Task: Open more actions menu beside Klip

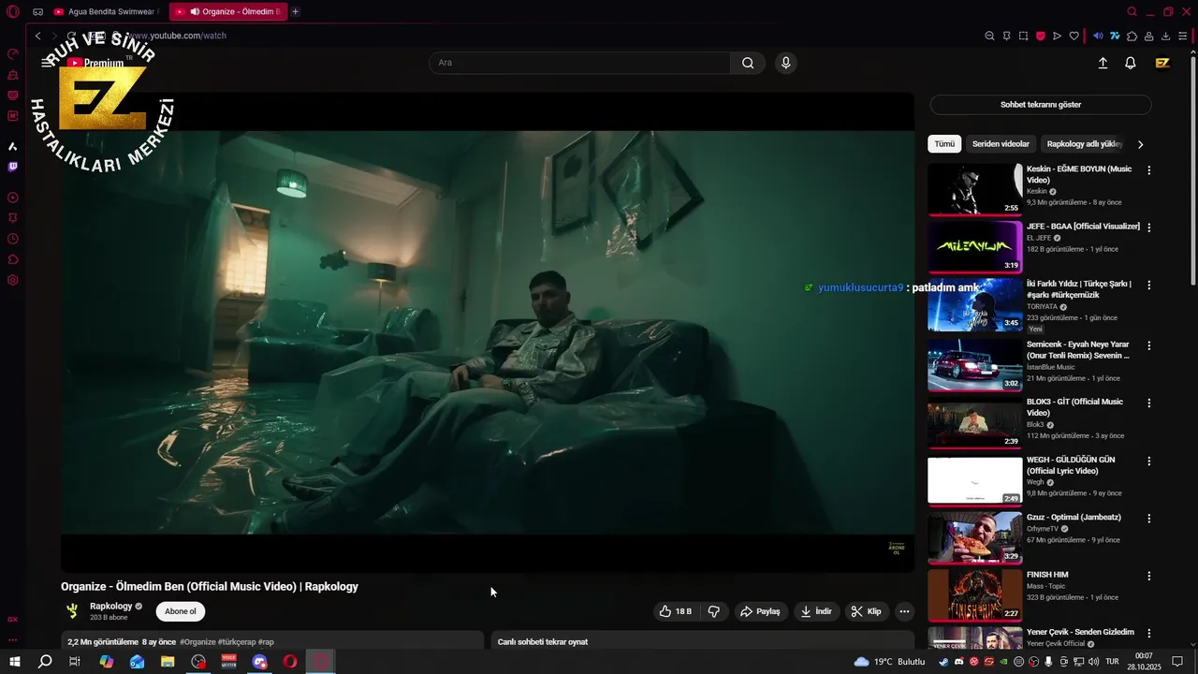Action: click(x=904, y=611)
